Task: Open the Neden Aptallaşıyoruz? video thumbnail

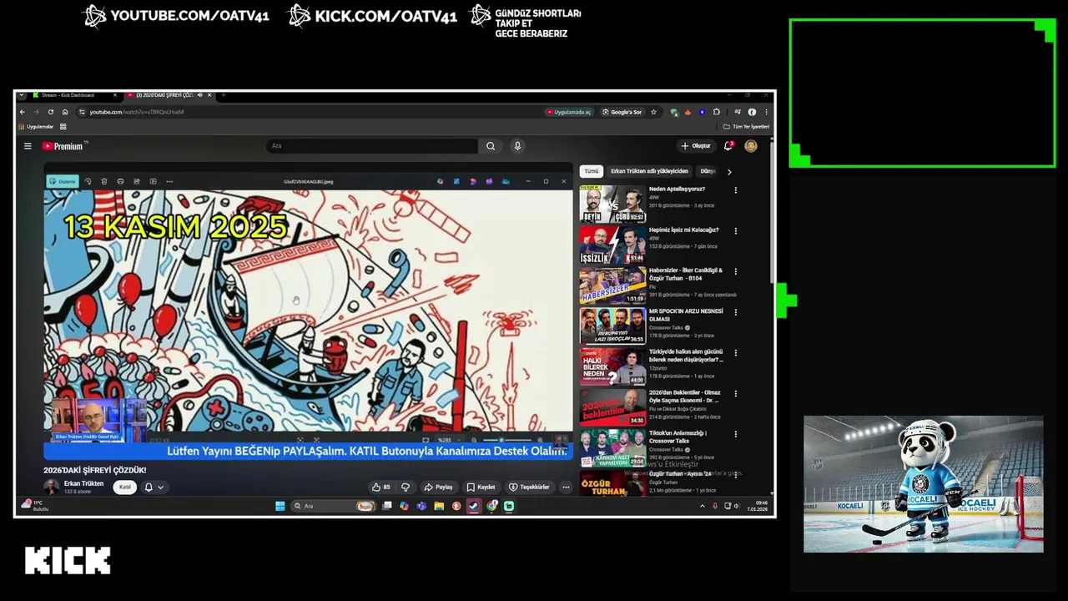Action: pyautogui.click(x=613, y=205)
